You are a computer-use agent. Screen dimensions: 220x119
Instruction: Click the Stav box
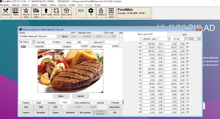pyautogui.click(x=121, y=36)
